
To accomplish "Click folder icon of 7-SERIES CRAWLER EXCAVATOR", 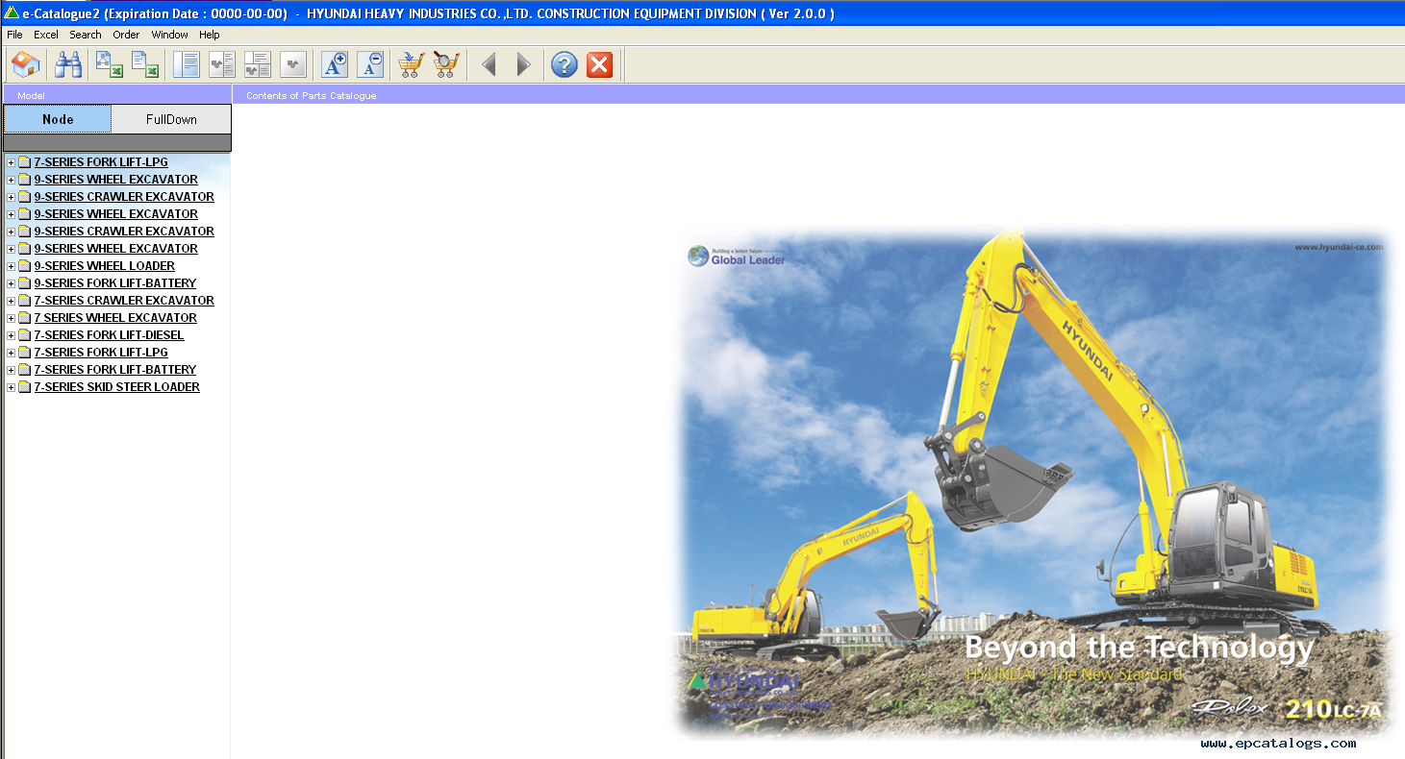I will tap(25, 301).
